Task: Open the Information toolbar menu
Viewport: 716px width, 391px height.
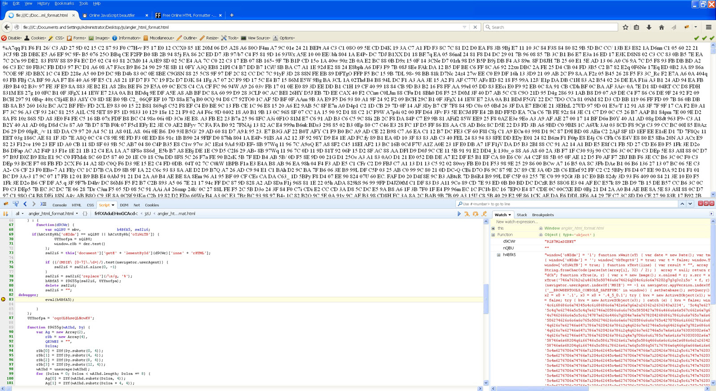Action: (127, 38)
